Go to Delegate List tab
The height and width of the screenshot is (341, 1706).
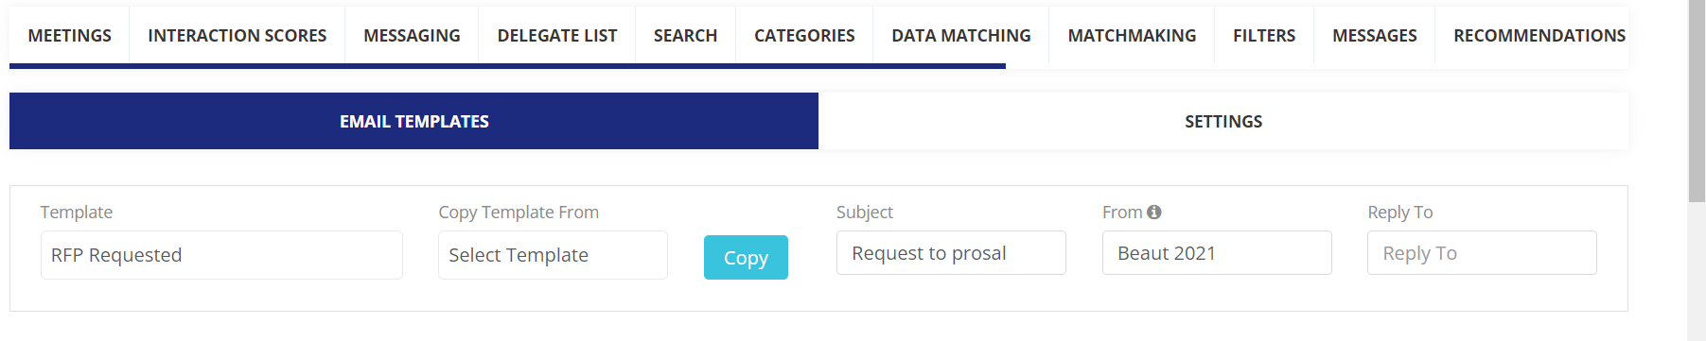pyautogui.click(x=557, y=36)
